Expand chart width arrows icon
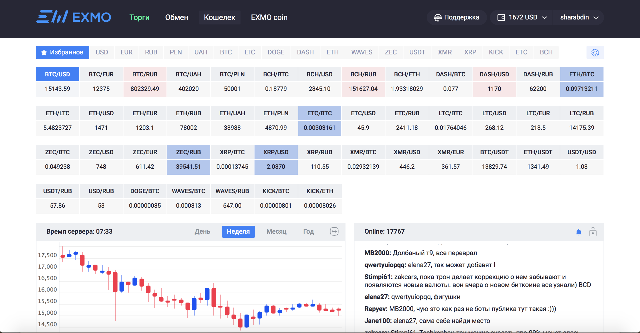This screenshot has height=333, width=640. 334,231
